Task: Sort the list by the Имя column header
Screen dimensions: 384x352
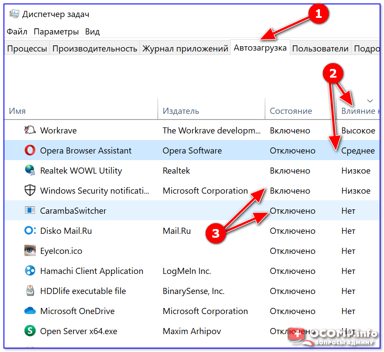Action: pos(17,111)
